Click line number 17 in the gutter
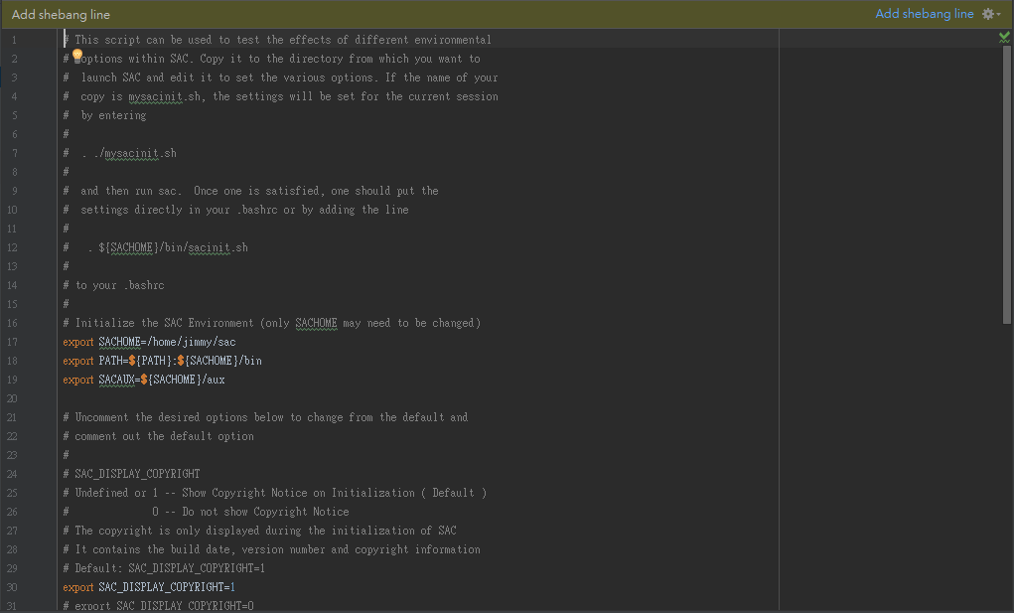The image size is (1014, 613). click(x=12, y=342)
